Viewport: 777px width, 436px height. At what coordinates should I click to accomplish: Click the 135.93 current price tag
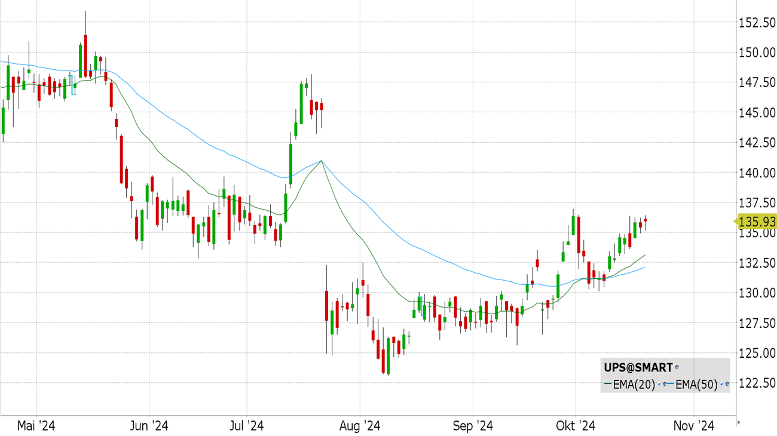pos(755,222)
